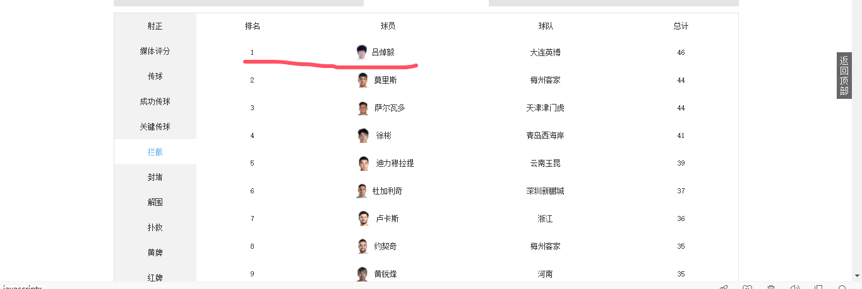
Task: Click the trash icon in status bar
Action: 771,287
